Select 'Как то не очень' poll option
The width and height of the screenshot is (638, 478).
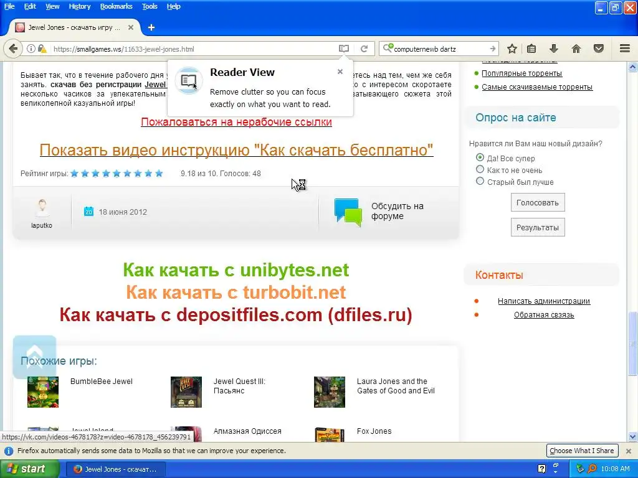pos(480,169)
